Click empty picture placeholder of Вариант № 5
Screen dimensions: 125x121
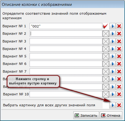point(106,56)
